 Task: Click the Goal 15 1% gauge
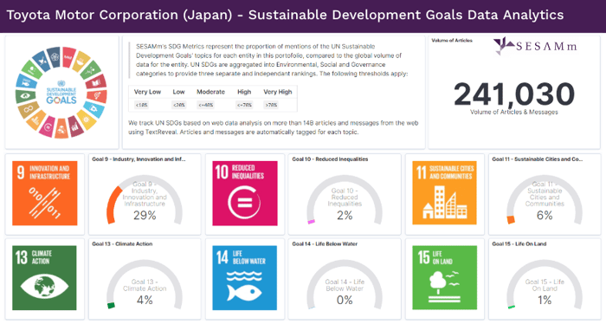[x=545, y=284]
